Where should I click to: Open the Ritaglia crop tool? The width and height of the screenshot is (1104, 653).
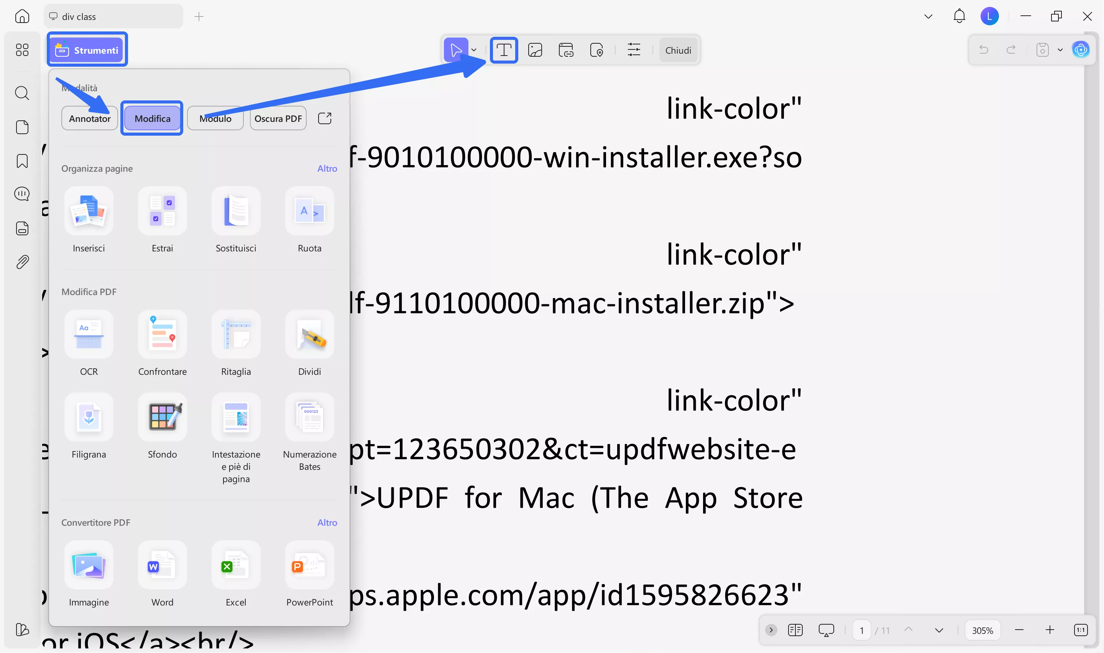(236, 335)
